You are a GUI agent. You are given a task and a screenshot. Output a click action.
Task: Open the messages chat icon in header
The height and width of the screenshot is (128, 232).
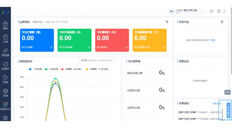211,11
